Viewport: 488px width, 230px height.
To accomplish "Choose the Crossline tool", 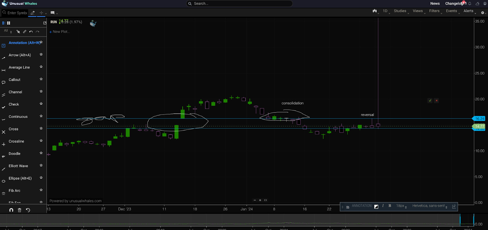I will point(16,141).
